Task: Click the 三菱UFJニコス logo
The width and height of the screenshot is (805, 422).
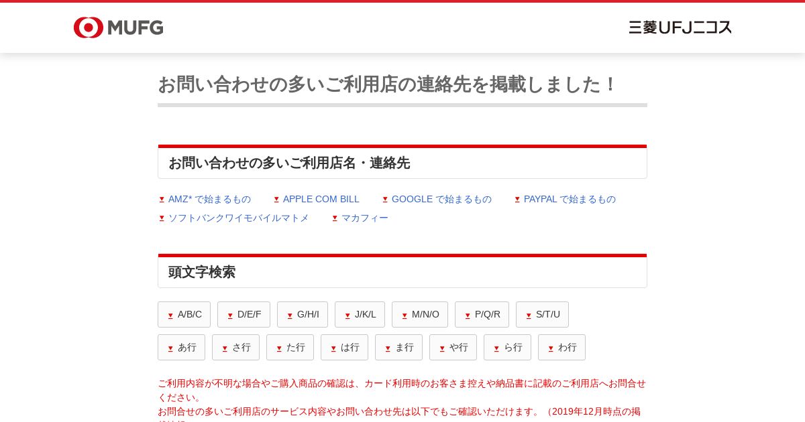Action: point(680,27)
